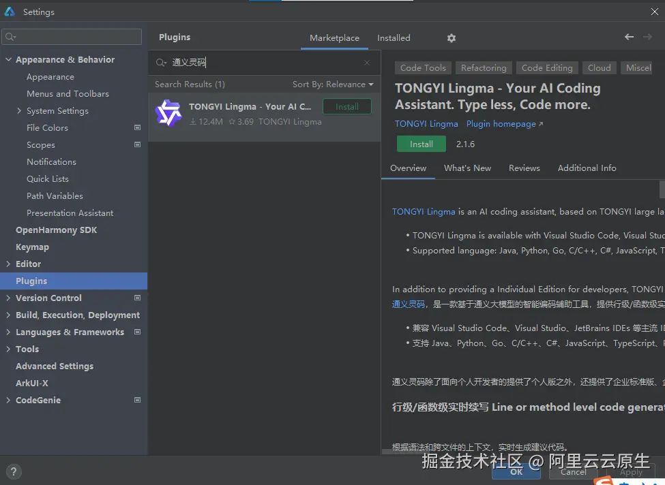Expand the Version Control section
The width and height of the screenshot is (665, 485).
pos(8,298)
